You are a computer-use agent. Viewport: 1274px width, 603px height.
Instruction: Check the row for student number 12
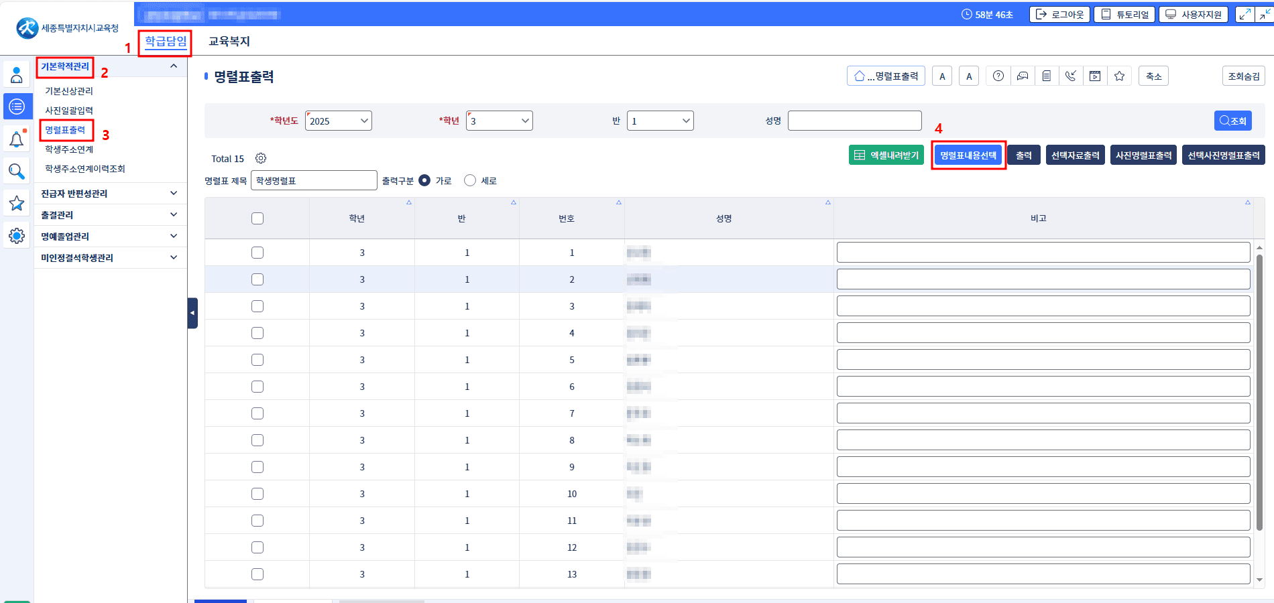tap(257, 547)
